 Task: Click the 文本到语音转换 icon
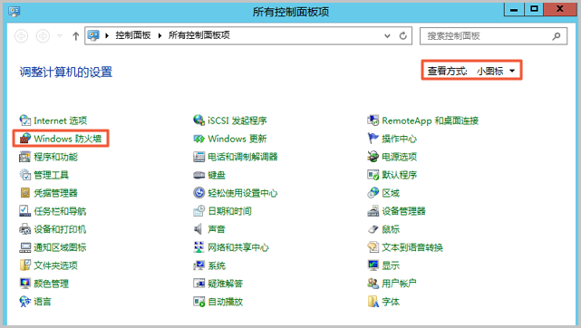pyautogui.click(x=373, y=247)
